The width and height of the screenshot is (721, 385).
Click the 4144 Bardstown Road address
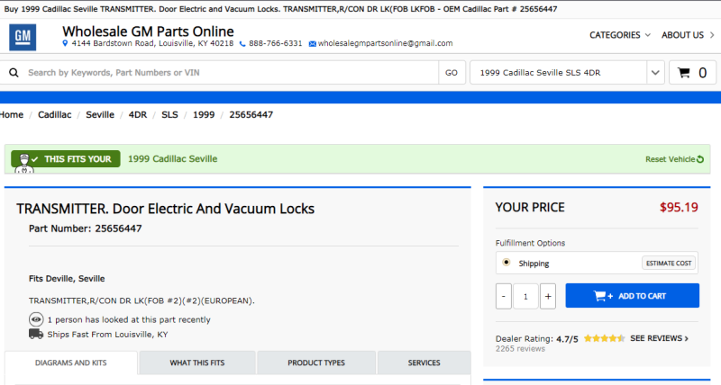click(x=152, y=43)
